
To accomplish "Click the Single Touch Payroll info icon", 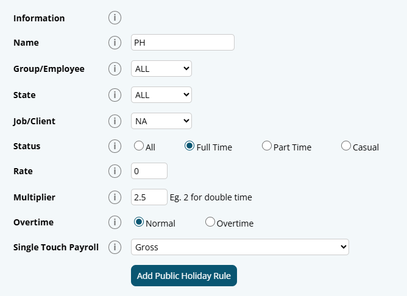I will pyautogui.click(x=115, y=247).
